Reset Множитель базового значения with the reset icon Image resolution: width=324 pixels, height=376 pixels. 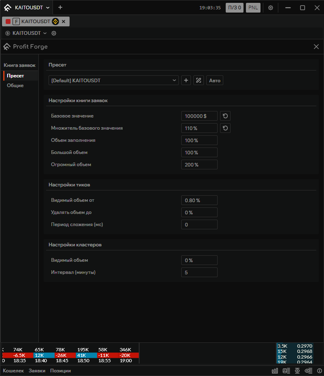point(225,128)
